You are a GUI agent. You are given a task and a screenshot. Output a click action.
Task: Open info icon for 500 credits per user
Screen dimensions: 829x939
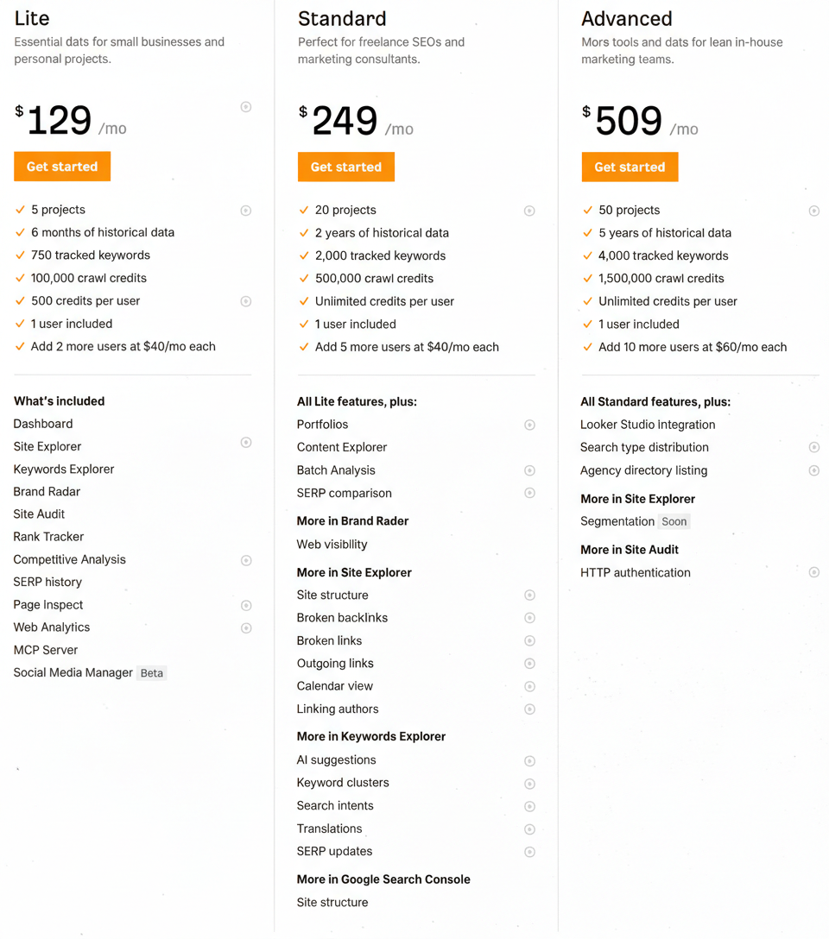(x=246, y=301)
